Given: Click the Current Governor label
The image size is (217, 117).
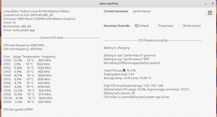Looking at the screenshot, I should [x=117, y=11].
